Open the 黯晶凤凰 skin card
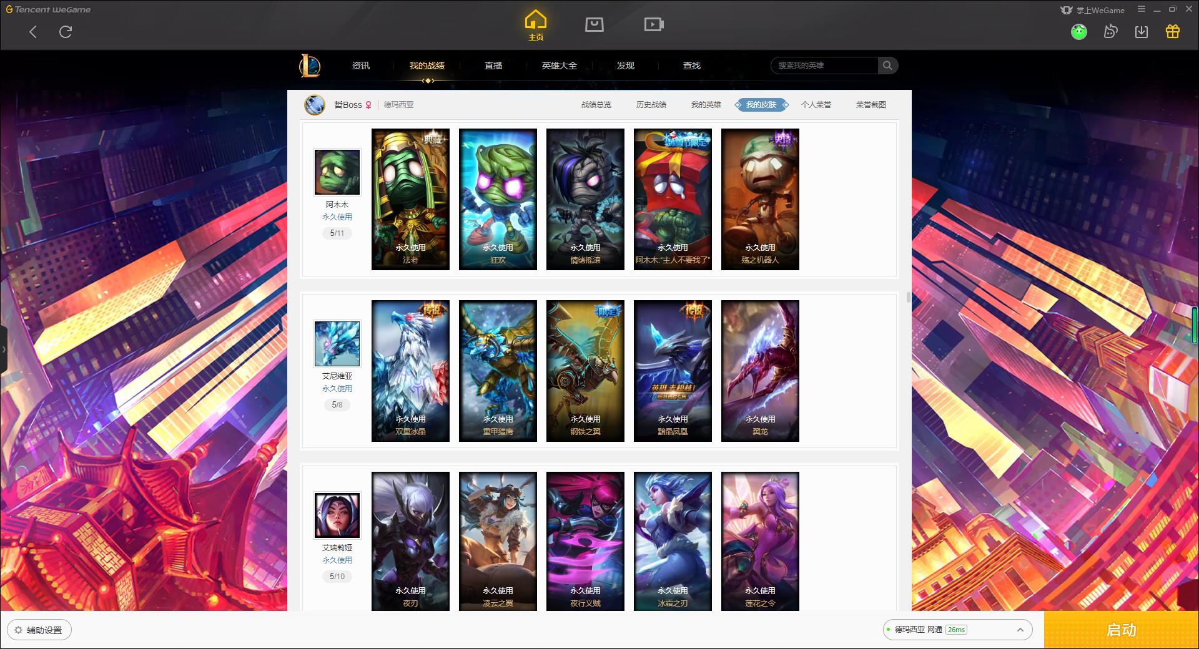Screen dimensions: 1199x649 click(x=673, y=371)
